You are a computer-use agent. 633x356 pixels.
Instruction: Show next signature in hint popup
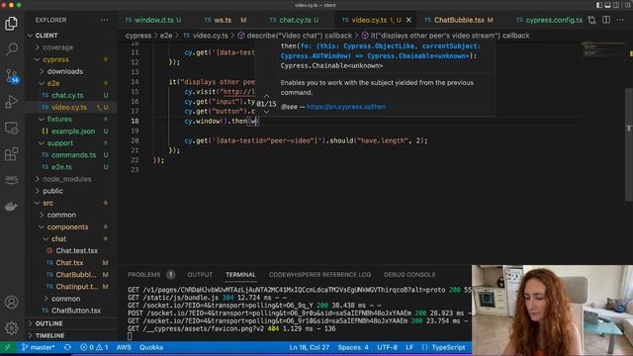coord(266,112)
